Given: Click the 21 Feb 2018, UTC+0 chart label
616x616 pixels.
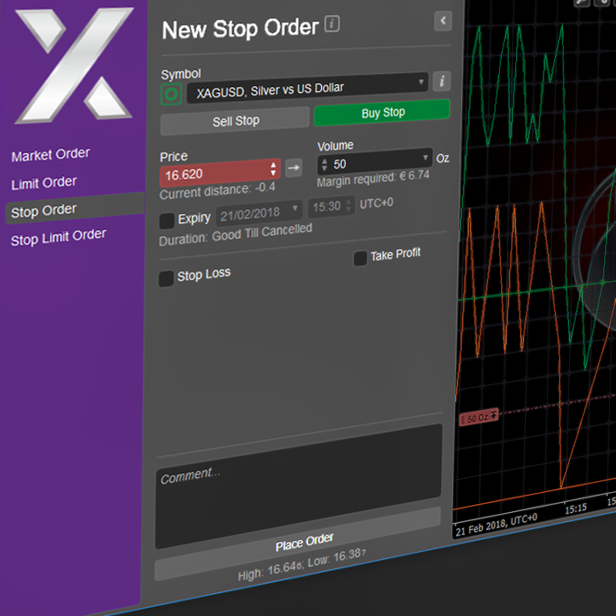Looking at the screenshot, I should pyautogui.click(x=496, y=524).
